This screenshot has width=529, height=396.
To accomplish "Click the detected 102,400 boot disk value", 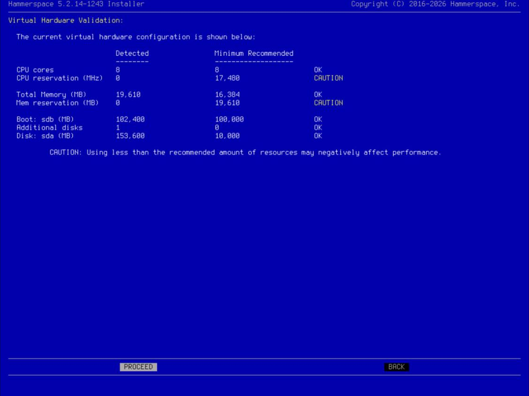I will [130, 119].
